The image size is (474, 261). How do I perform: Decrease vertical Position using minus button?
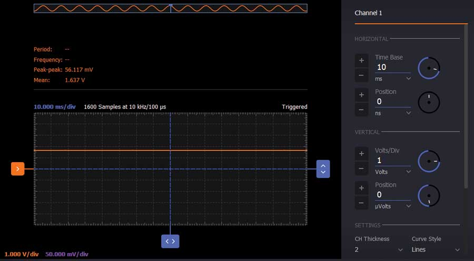point(361,204)
